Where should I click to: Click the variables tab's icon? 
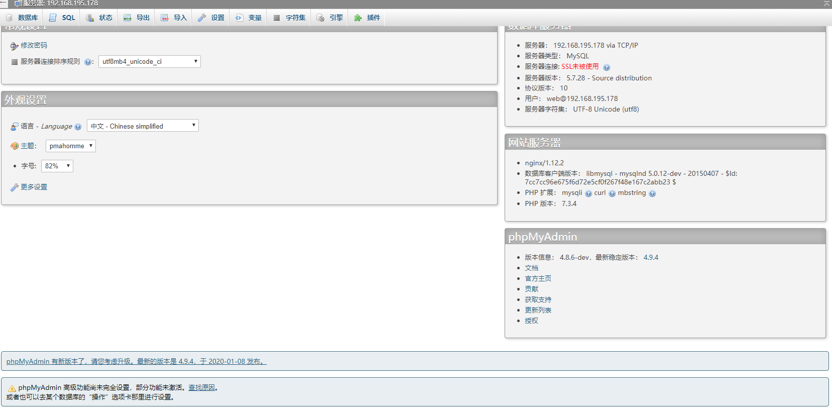coord(239,18)
